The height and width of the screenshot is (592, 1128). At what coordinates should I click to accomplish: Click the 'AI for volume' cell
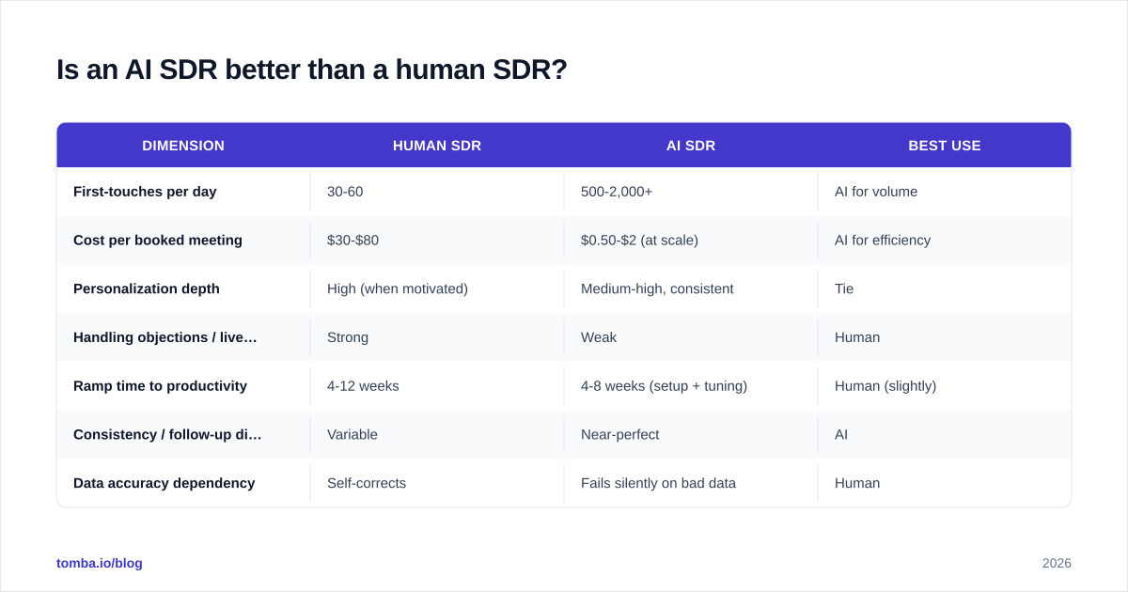876,192
